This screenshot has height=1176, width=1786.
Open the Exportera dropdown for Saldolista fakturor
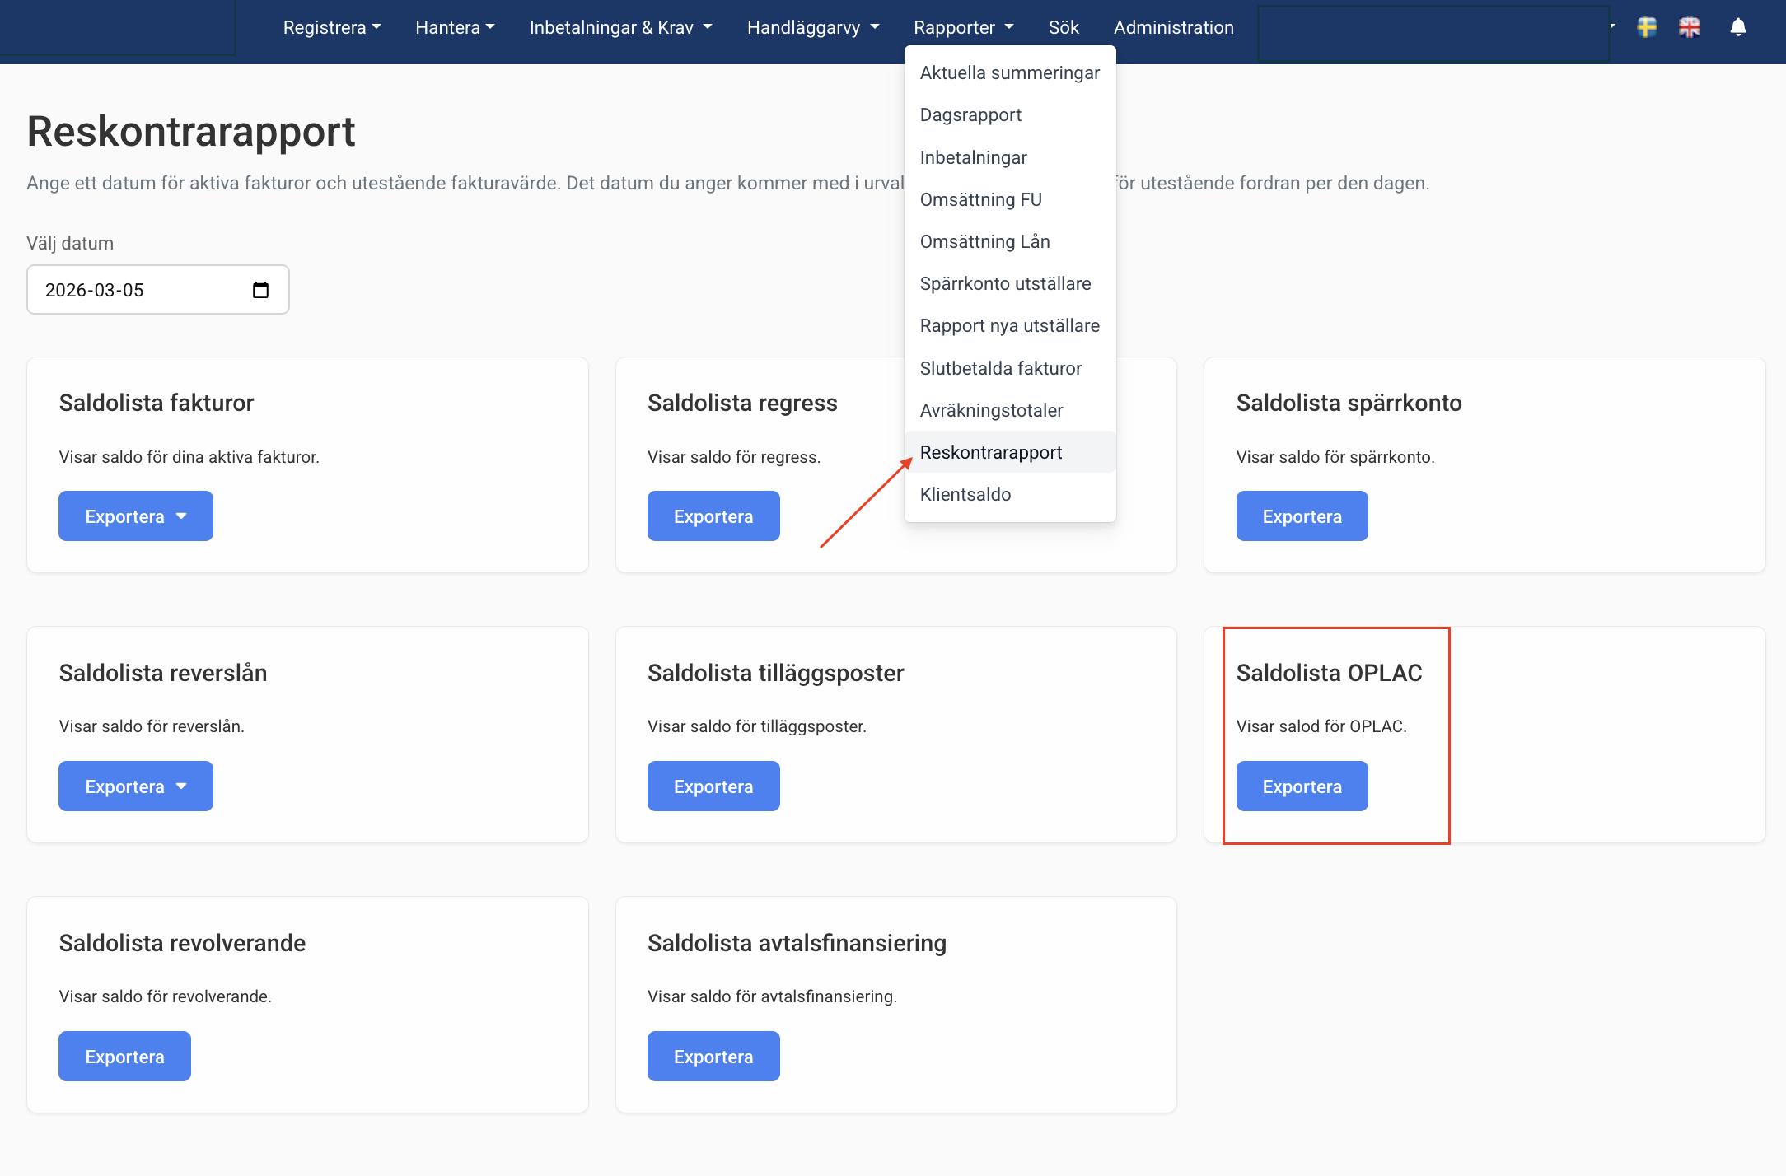(136, 516)
